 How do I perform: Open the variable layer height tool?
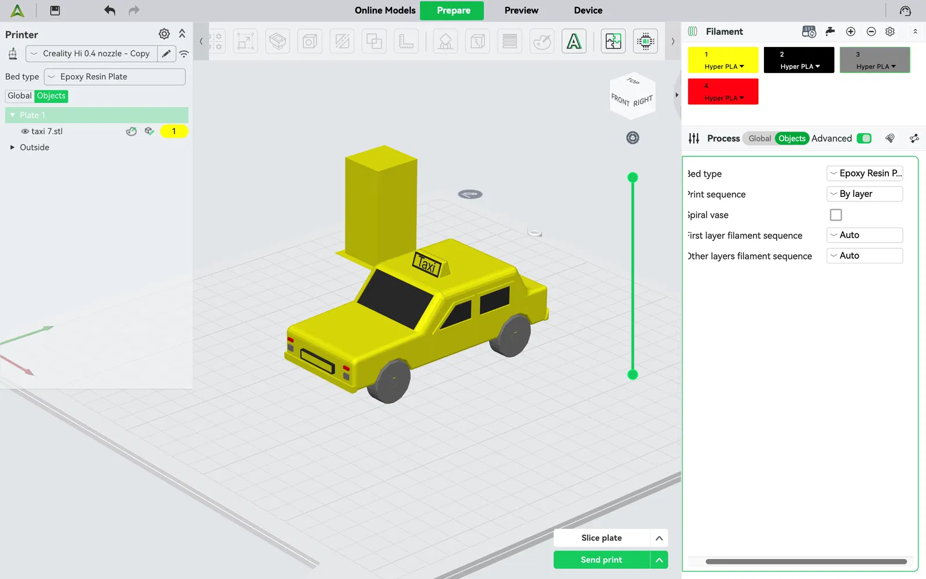510,41
